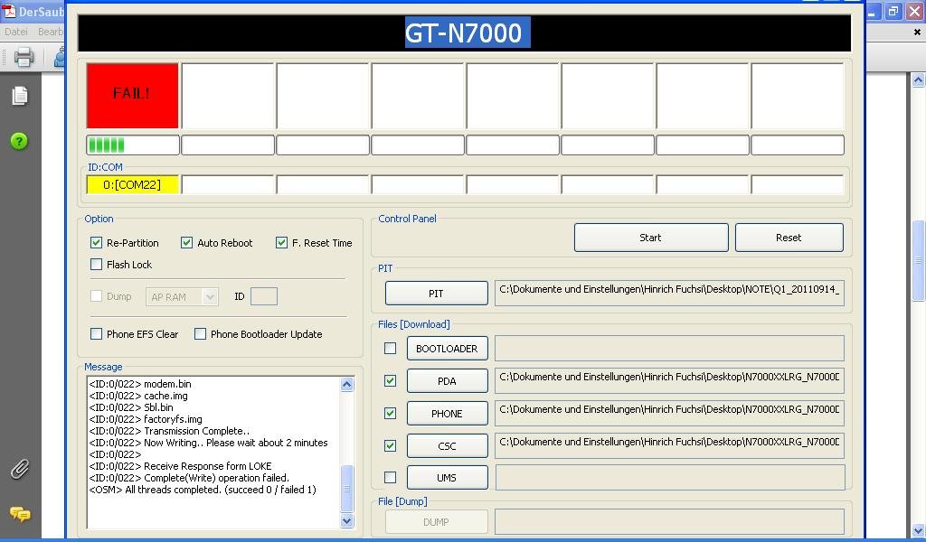Untick the checkbox beside PDA button
Image resolution: width=926 pixels, height=542 pixels.
391,381
